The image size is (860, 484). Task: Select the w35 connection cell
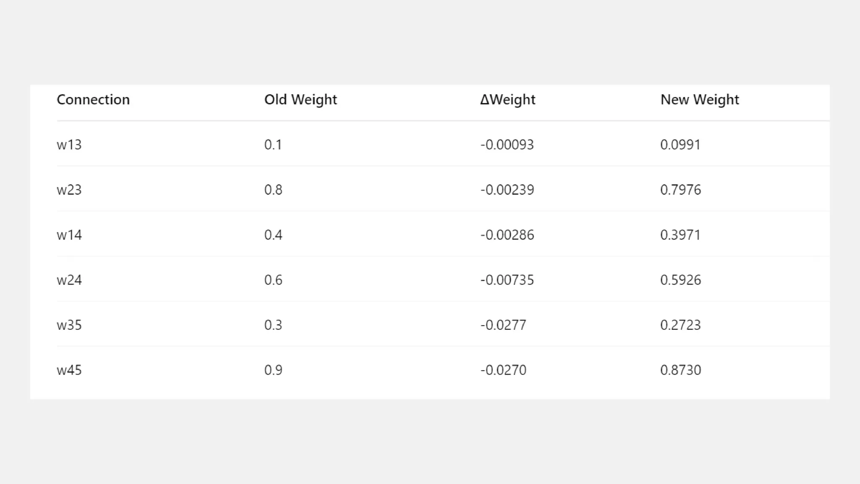[69, 325]
